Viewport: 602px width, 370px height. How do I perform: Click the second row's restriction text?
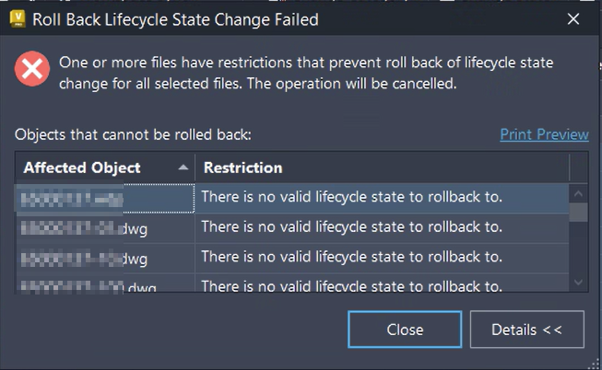351,227
